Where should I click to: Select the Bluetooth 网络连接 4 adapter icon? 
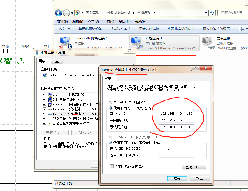pyautogui.click(x=65, y=43)
